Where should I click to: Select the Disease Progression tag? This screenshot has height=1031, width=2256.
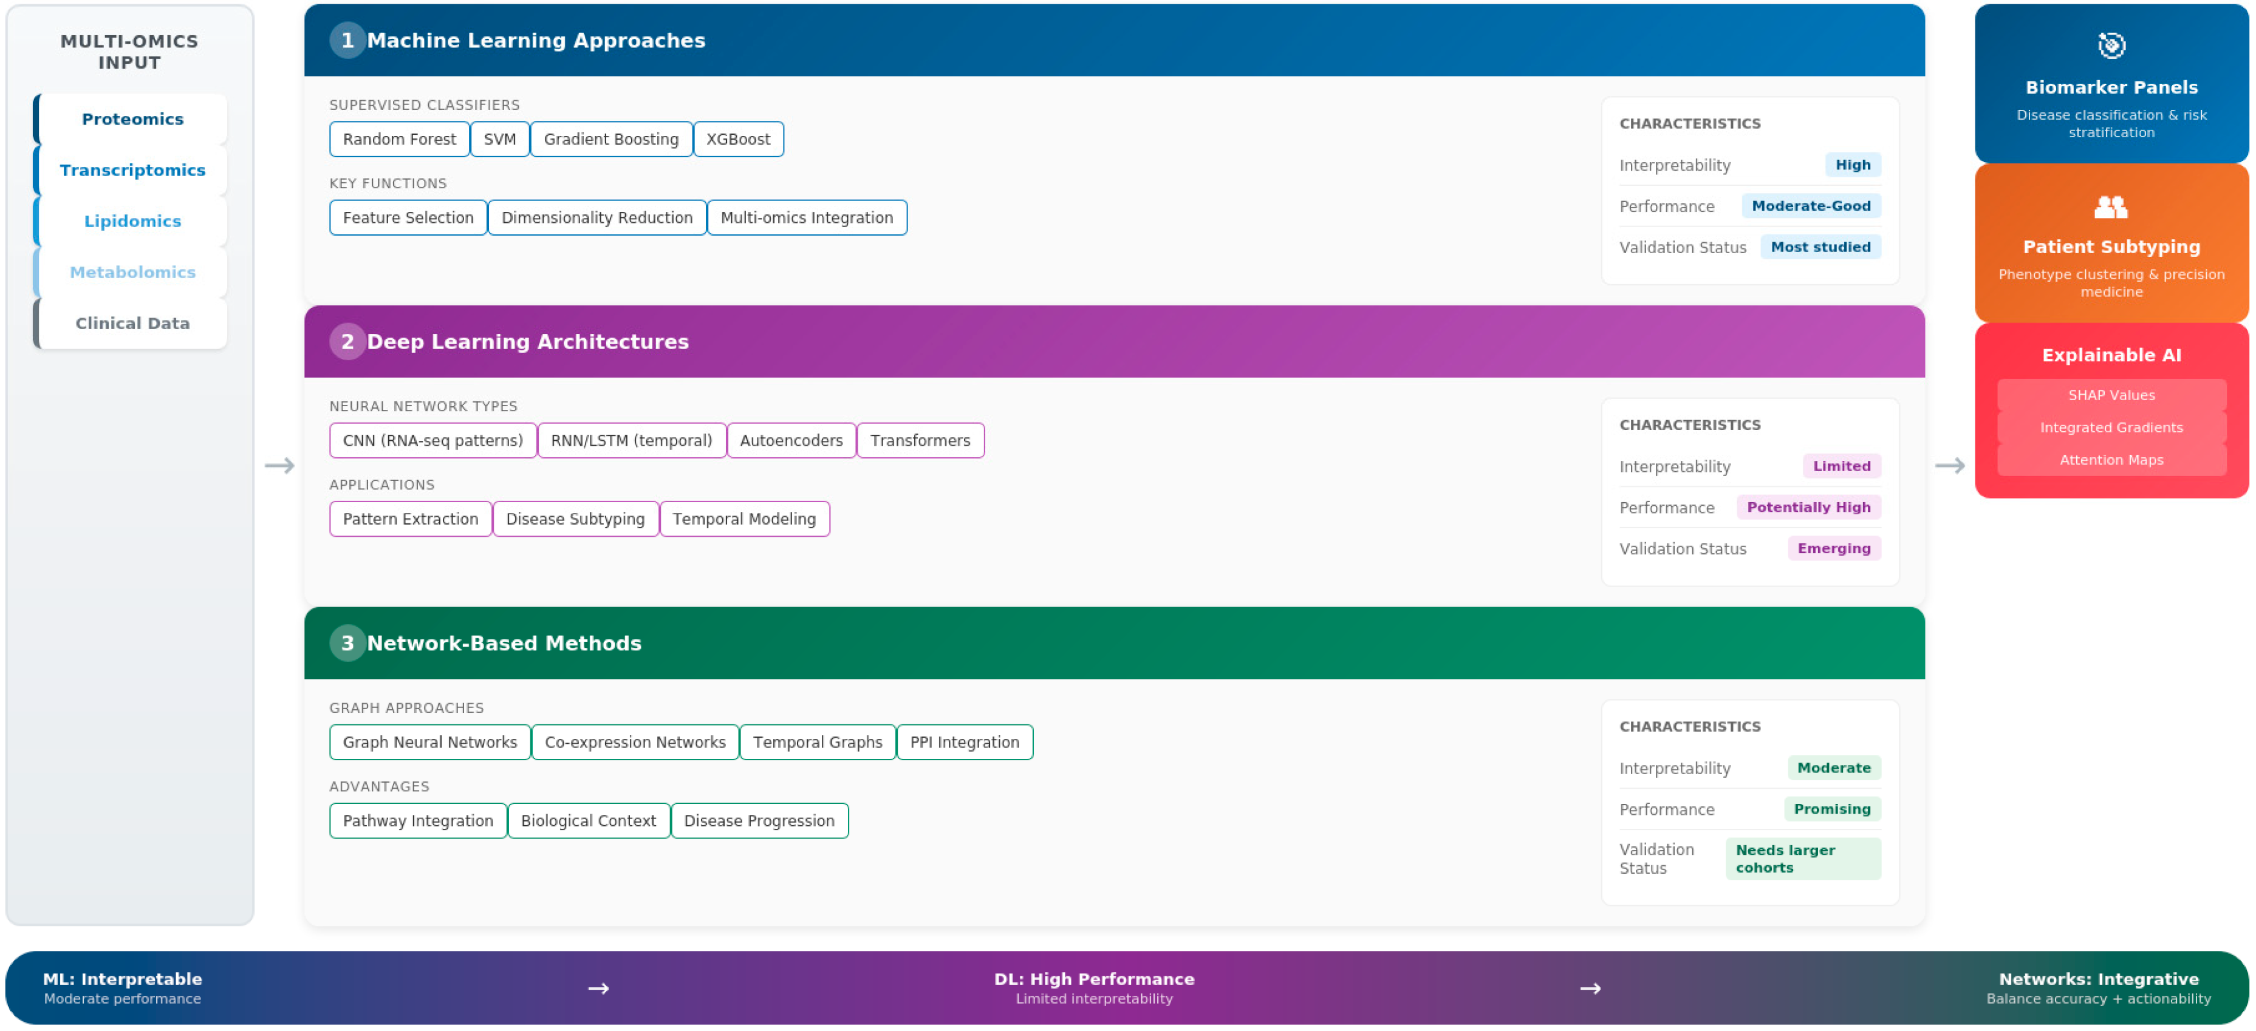(759, 821)
